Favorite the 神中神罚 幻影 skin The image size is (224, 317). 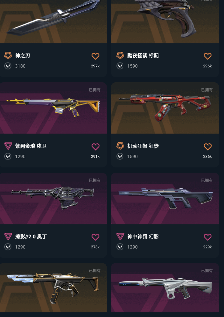pyautogui.click(x=207, y=237)
